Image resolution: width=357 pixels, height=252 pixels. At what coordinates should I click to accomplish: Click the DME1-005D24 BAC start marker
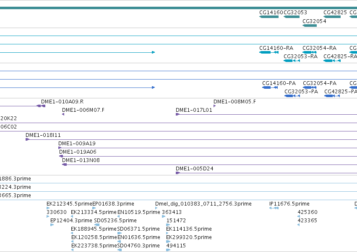click(178, 173)
